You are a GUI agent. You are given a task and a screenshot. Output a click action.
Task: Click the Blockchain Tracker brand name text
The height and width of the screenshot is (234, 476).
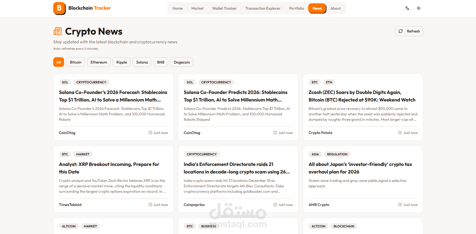(x=90, y=8)
